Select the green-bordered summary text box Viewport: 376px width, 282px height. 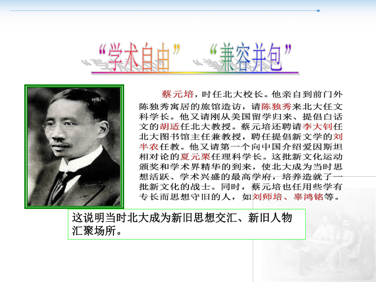point(187,224)
